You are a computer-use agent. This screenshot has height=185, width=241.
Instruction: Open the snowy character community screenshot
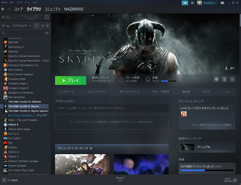click(x=82, y=164)
